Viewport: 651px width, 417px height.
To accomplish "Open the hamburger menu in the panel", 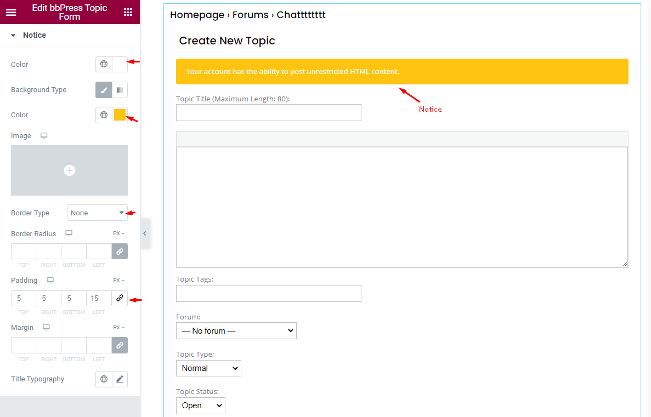I will click(x=11, y=12).
